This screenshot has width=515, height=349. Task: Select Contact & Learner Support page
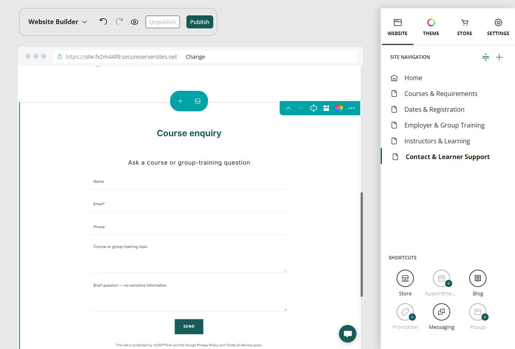[448, 157]
